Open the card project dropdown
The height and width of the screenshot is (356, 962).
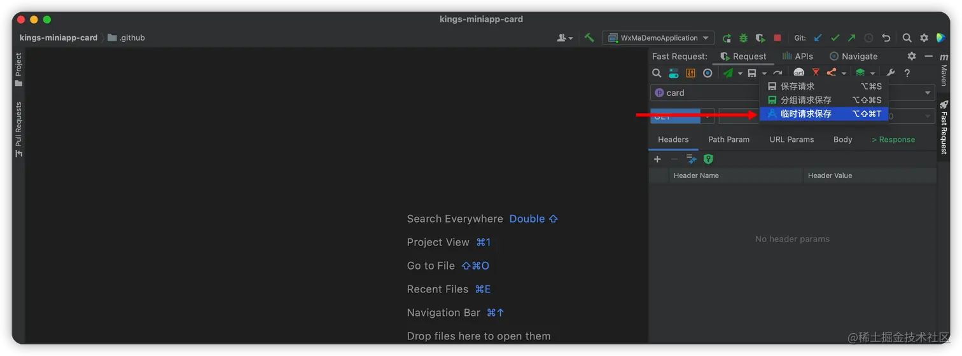(x=793, y=93)
